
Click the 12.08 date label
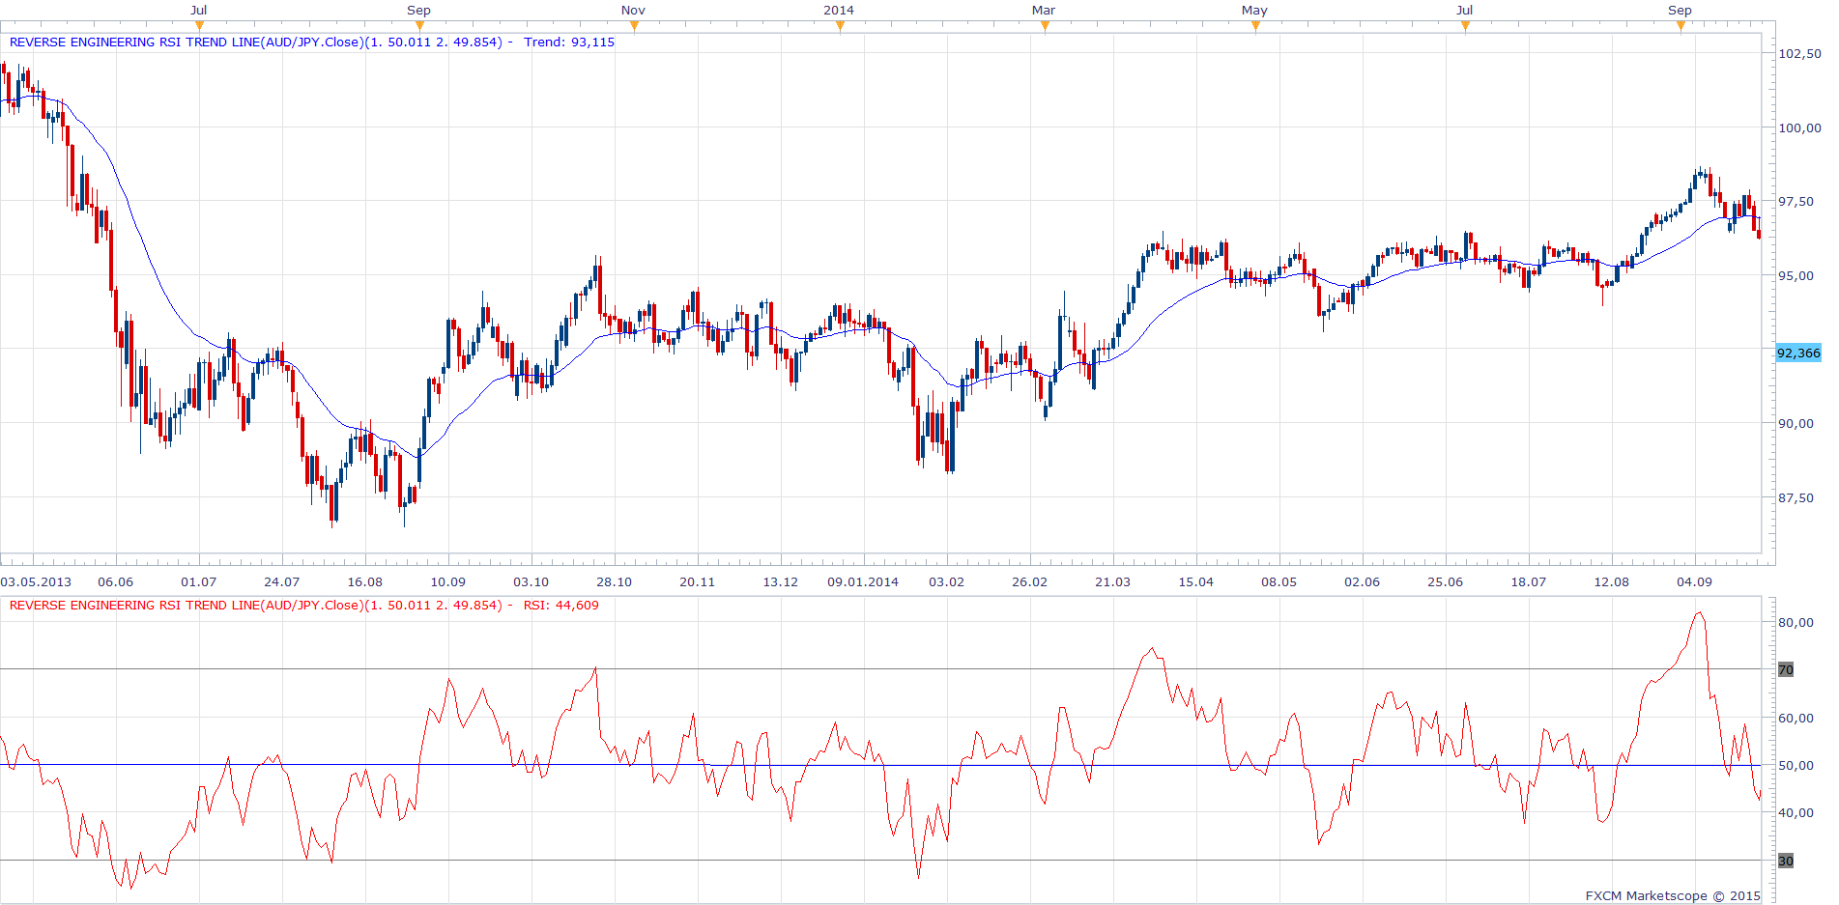point(1612,581)
